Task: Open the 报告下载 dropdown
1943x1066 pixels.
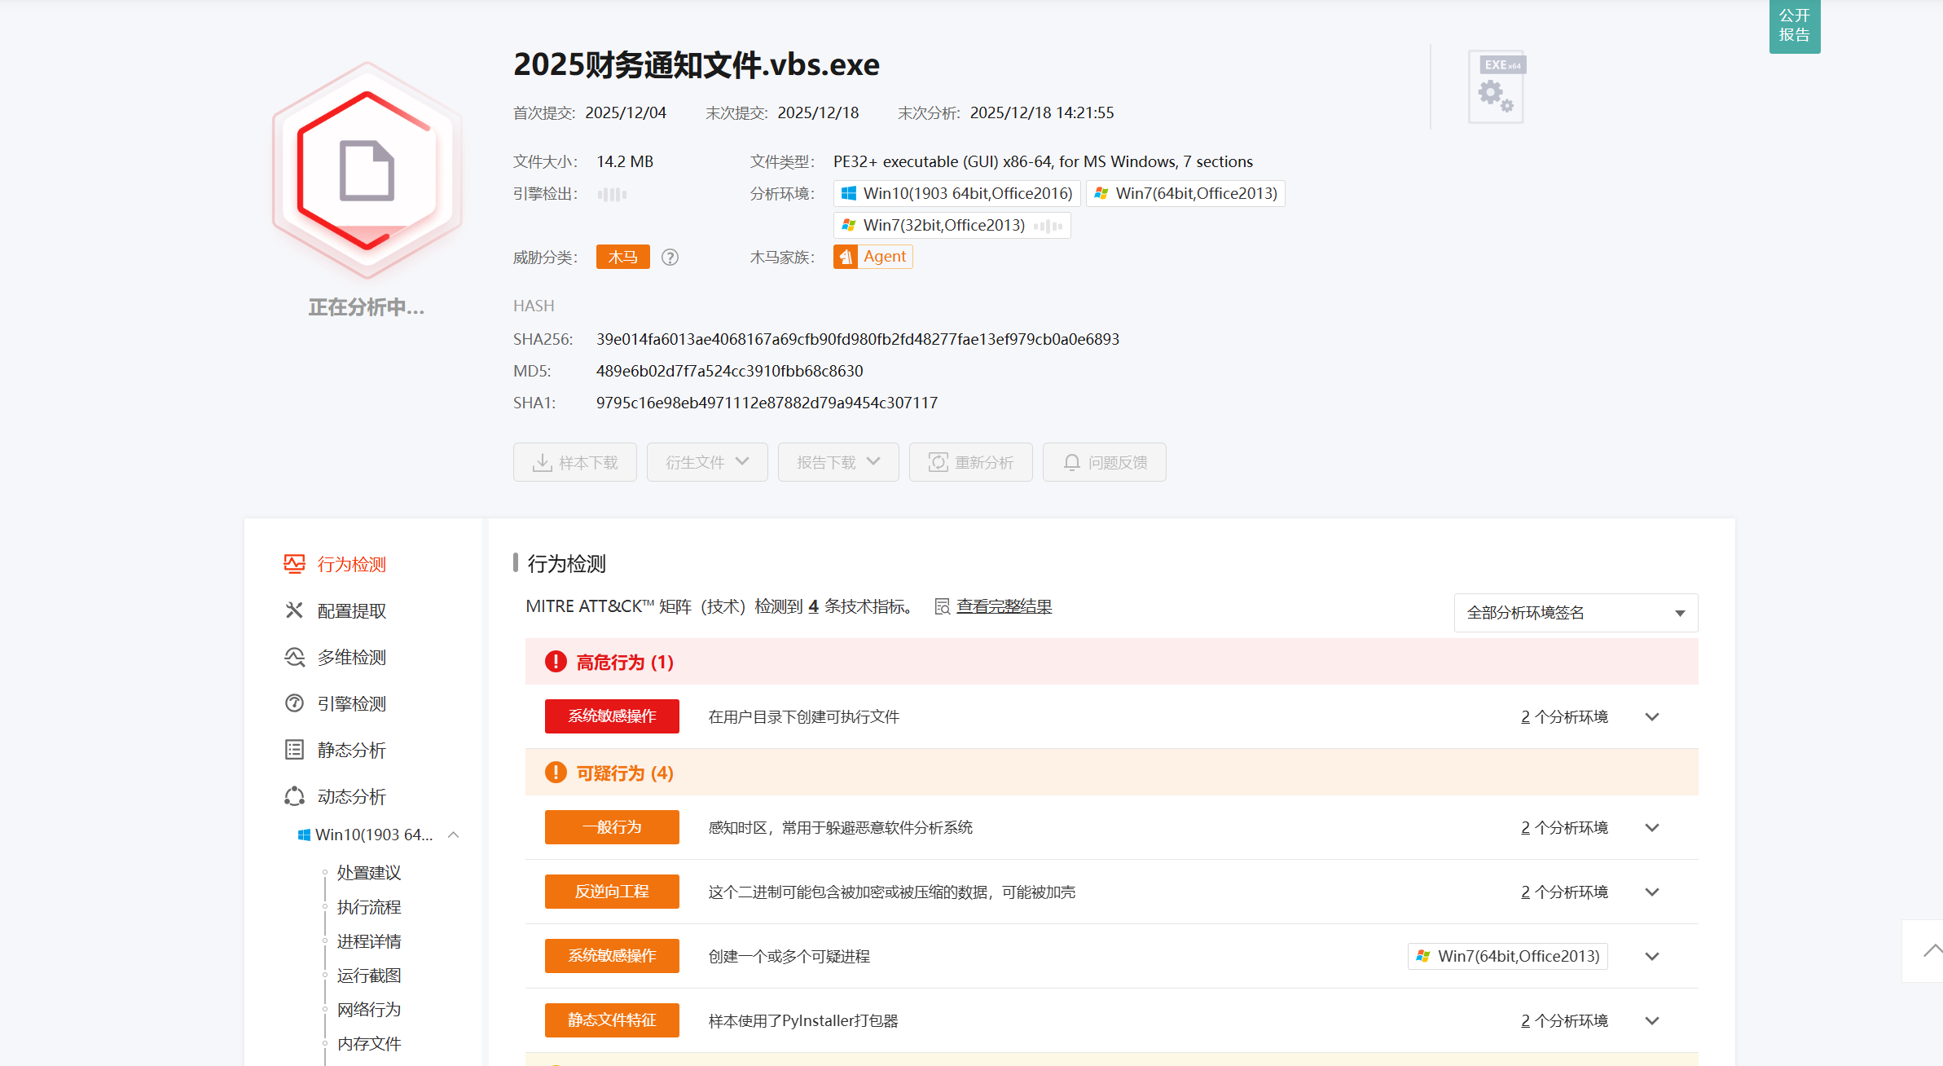Action: pyautogui.click(x=838, y=462)
